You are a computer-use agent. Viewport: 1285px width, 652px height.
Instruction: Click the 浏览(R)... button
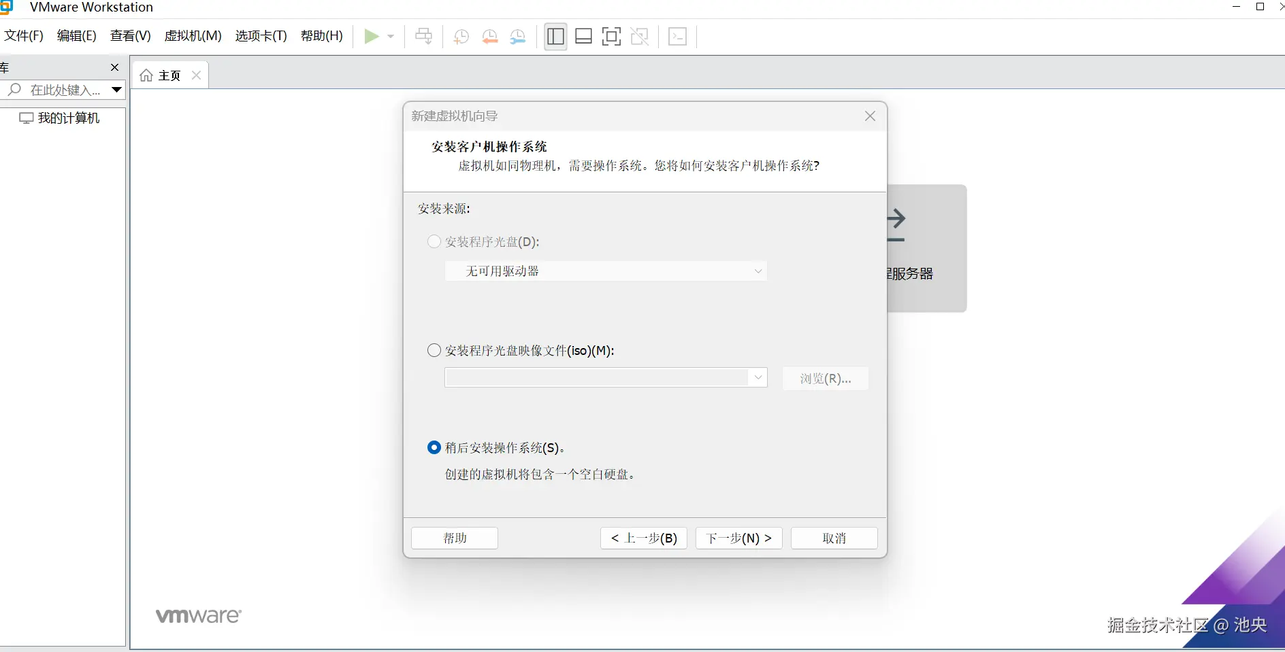point(825,378)
